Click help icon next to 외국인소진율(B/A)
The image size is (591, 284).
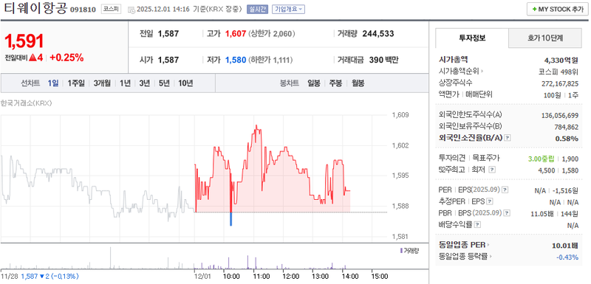(508, 138)
